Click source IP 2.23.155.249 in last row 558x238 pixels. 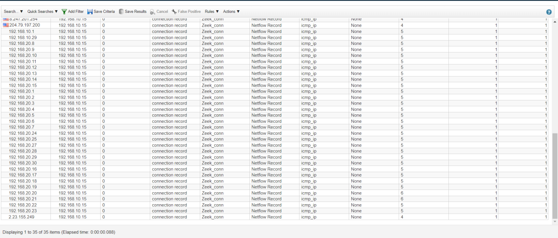pos(21,217)
